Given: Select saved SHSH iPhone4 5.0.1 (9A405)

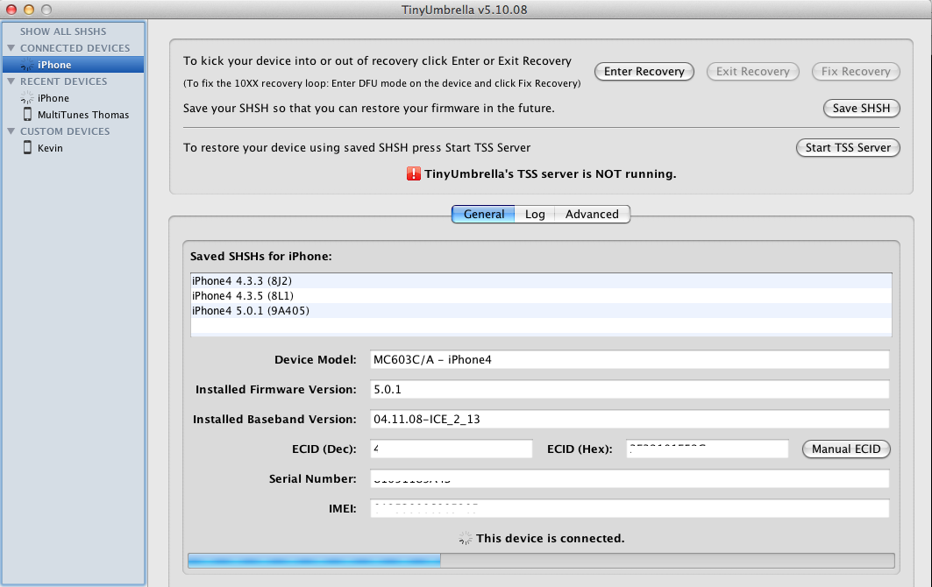Looking at the screenshot, I should click(541, 310).
